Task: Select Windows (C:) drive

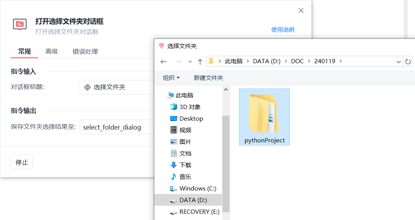Action: (x=193, y=188)
